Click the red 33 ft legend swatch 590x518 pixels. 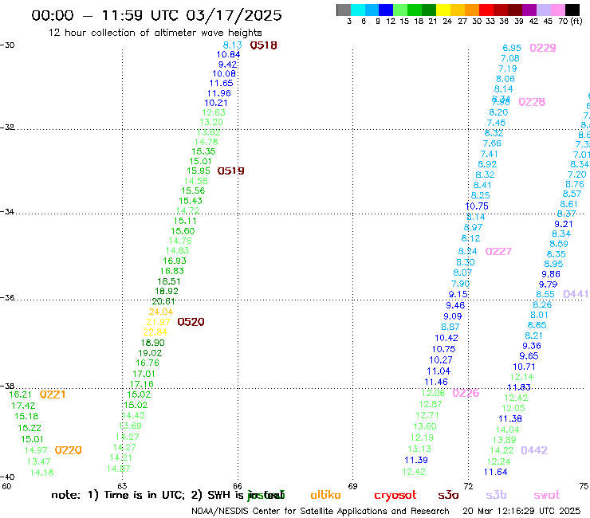point(486,10)
